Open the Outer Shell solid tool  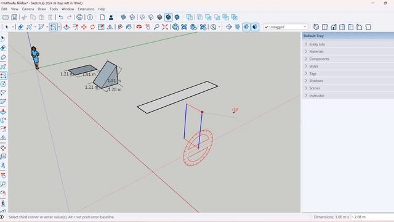coord(190,17)
